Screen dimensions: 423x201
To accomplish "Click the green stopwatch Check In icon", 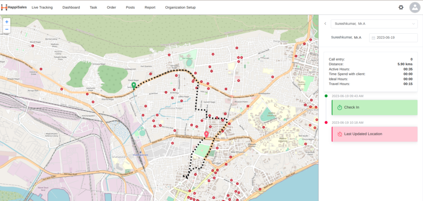I will [340, 108].
